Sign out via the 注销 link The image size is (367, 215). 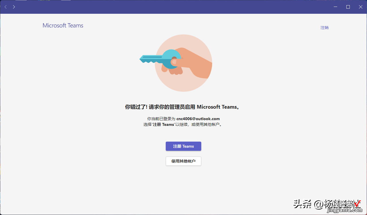point(325,28)
